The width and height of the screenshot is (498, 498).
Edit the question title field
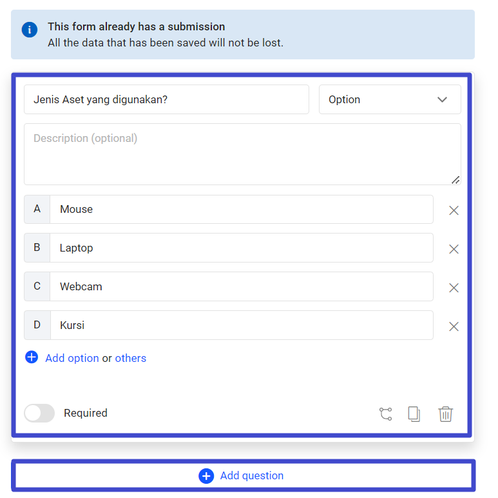pos(166,99)
